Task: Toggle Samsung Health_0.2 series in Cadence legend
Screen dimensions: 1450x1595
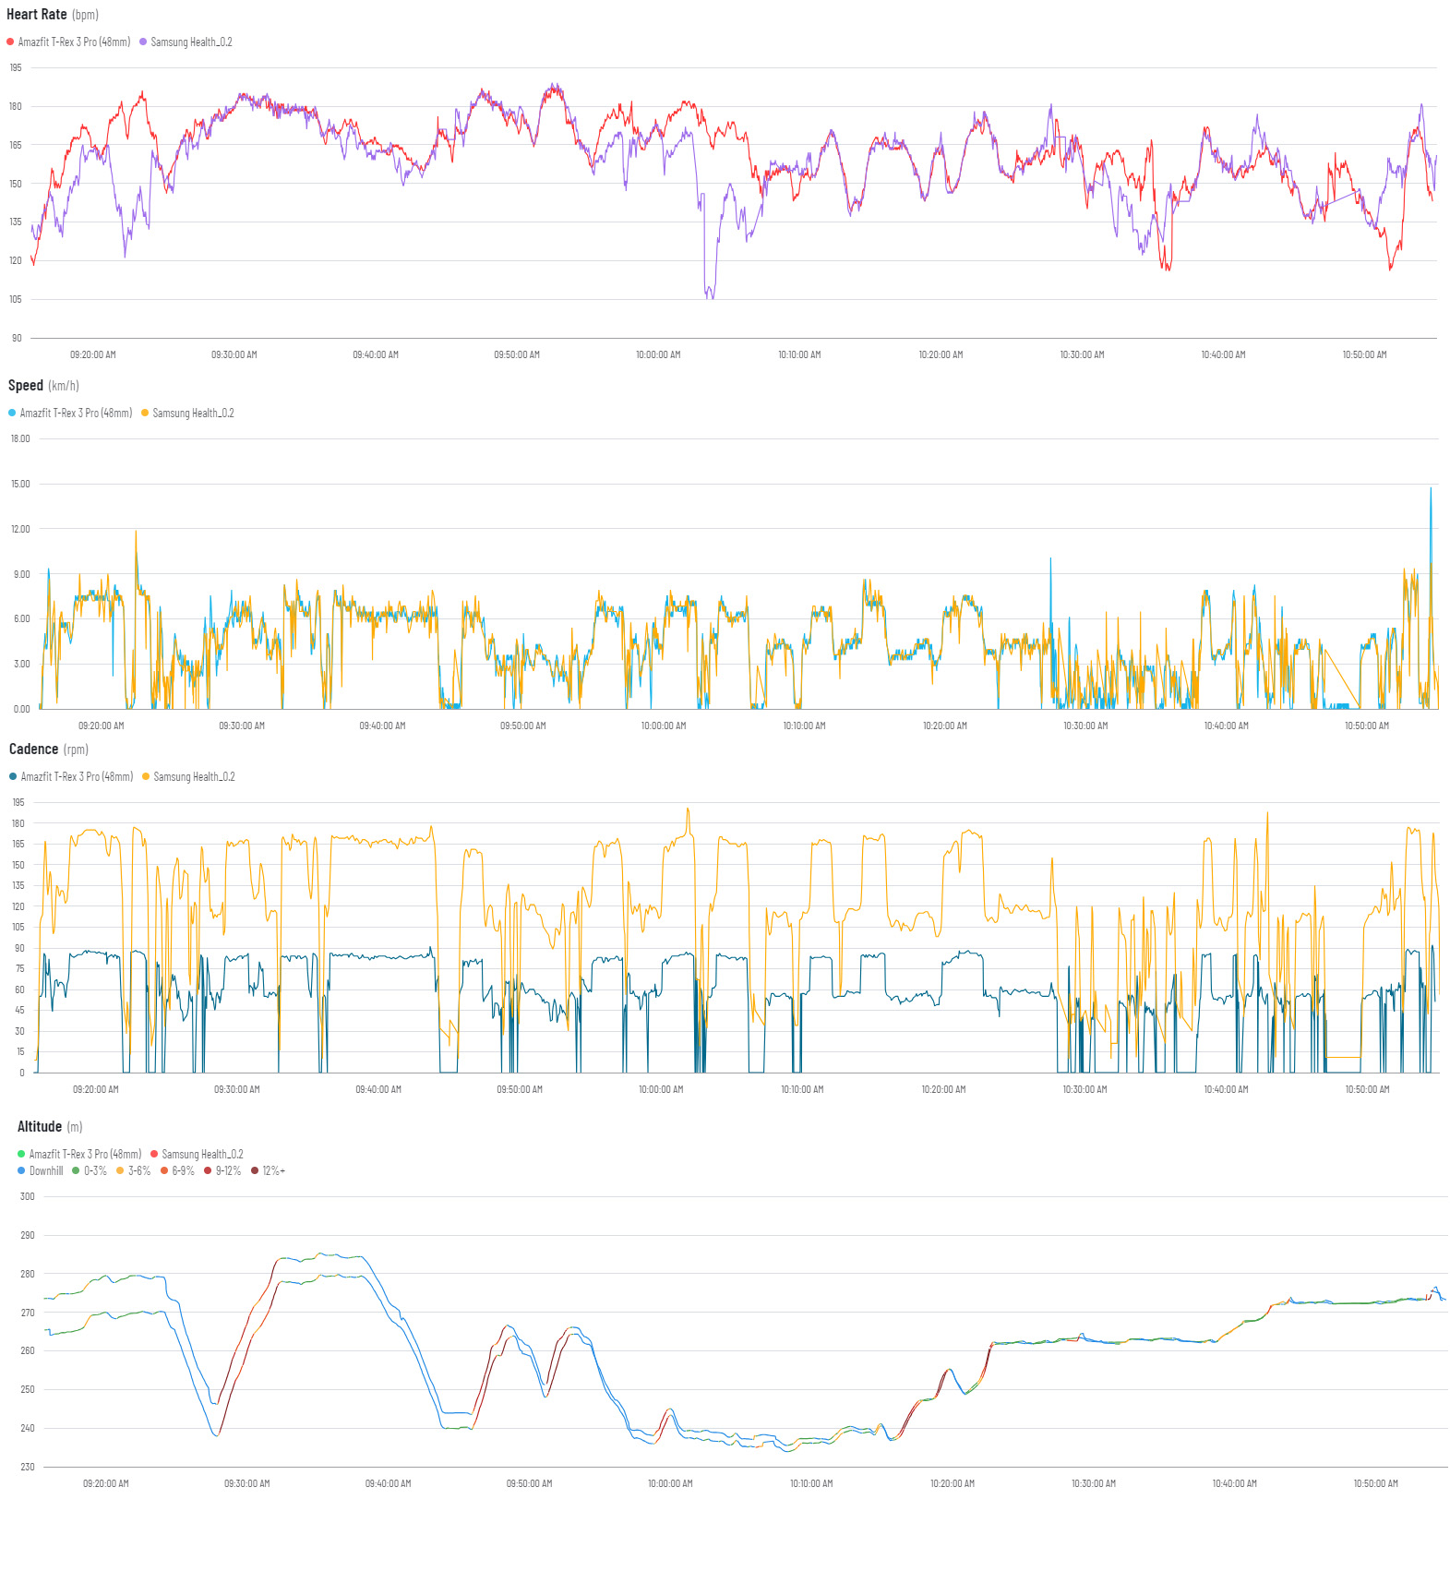Action: [188, 777]
